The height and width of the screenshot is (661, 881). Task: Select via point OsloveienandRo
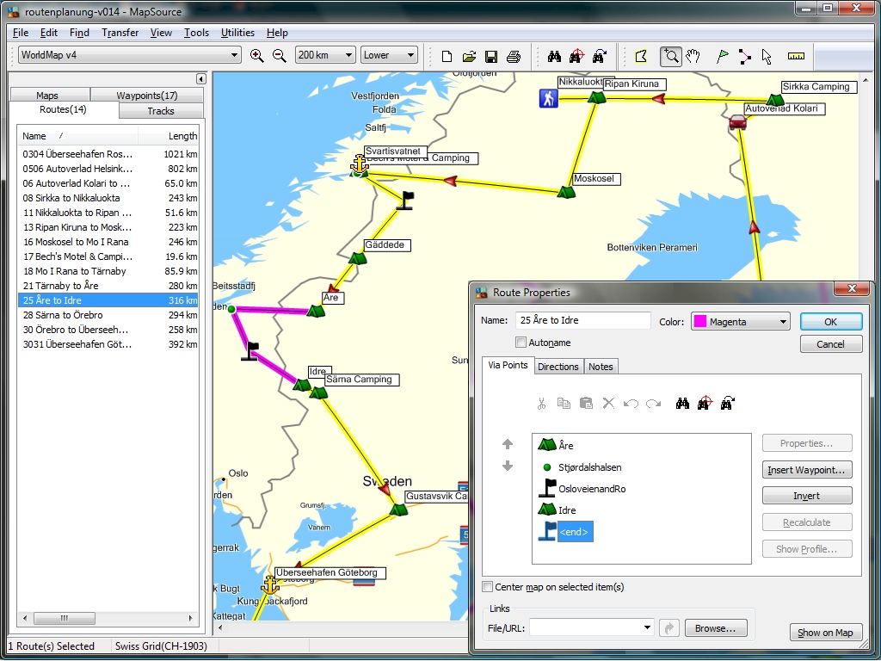tap(592, 489)
